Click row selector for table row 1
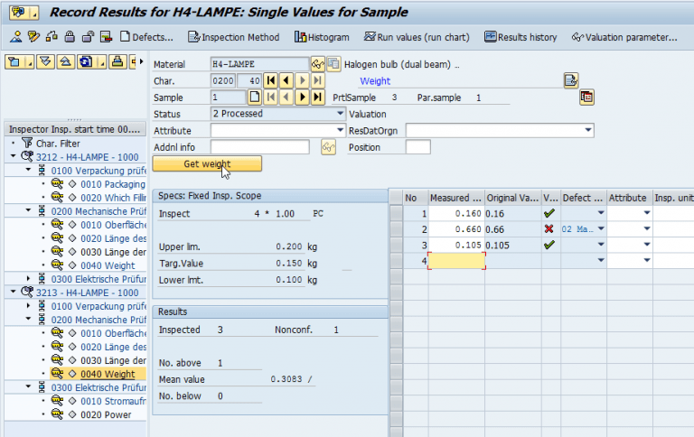 [x=396, y=214]
